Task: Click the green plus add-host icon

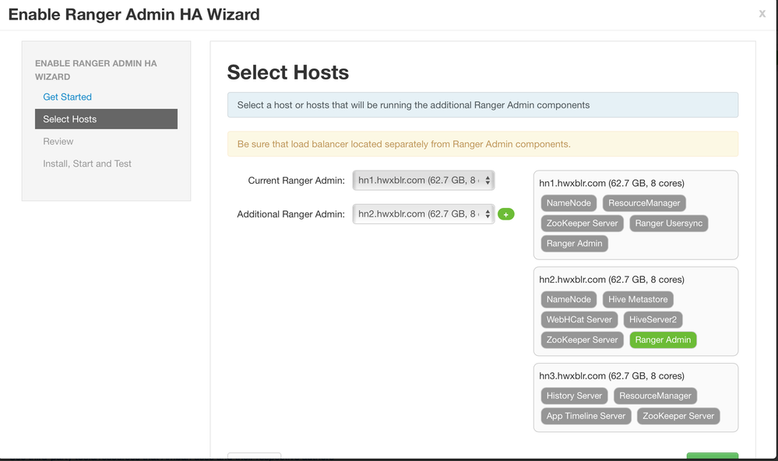Action: (x=506, y=214)
